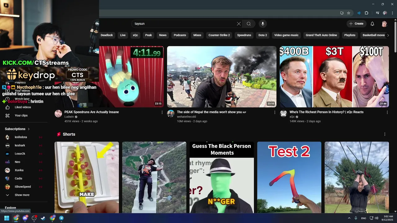Select the Speedruns filter chip
This screenshot has height=223, width=397.
pyautogui.click(x=244, y=35)
